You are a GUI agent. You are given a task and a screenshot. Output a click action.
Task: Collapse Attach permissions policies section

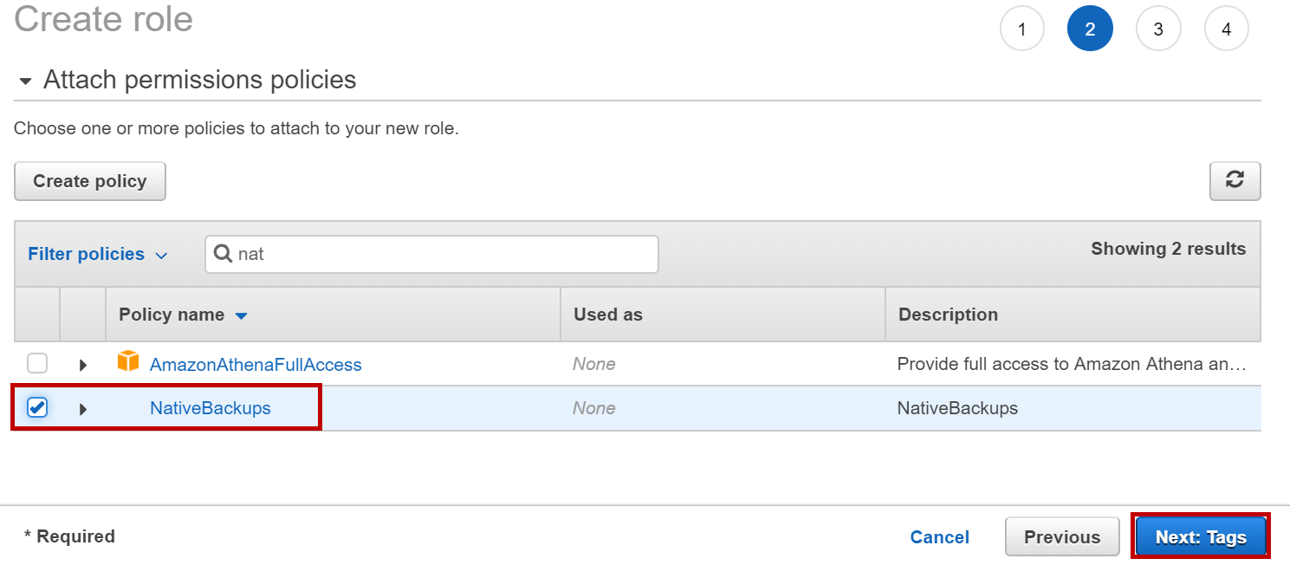(x=26, y=81)
